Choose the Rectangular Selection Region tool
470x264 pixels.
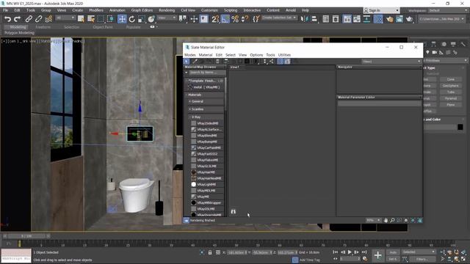click(x=101, y=19)
